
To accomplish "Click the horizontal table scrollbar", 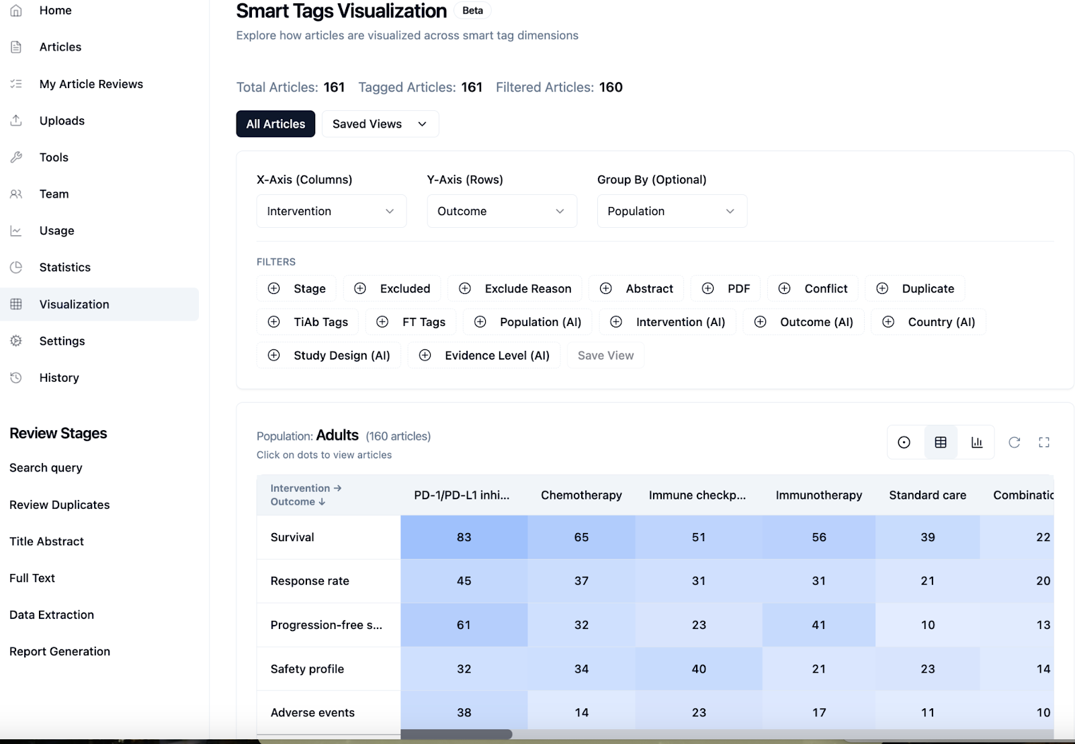I will [457, 734].
